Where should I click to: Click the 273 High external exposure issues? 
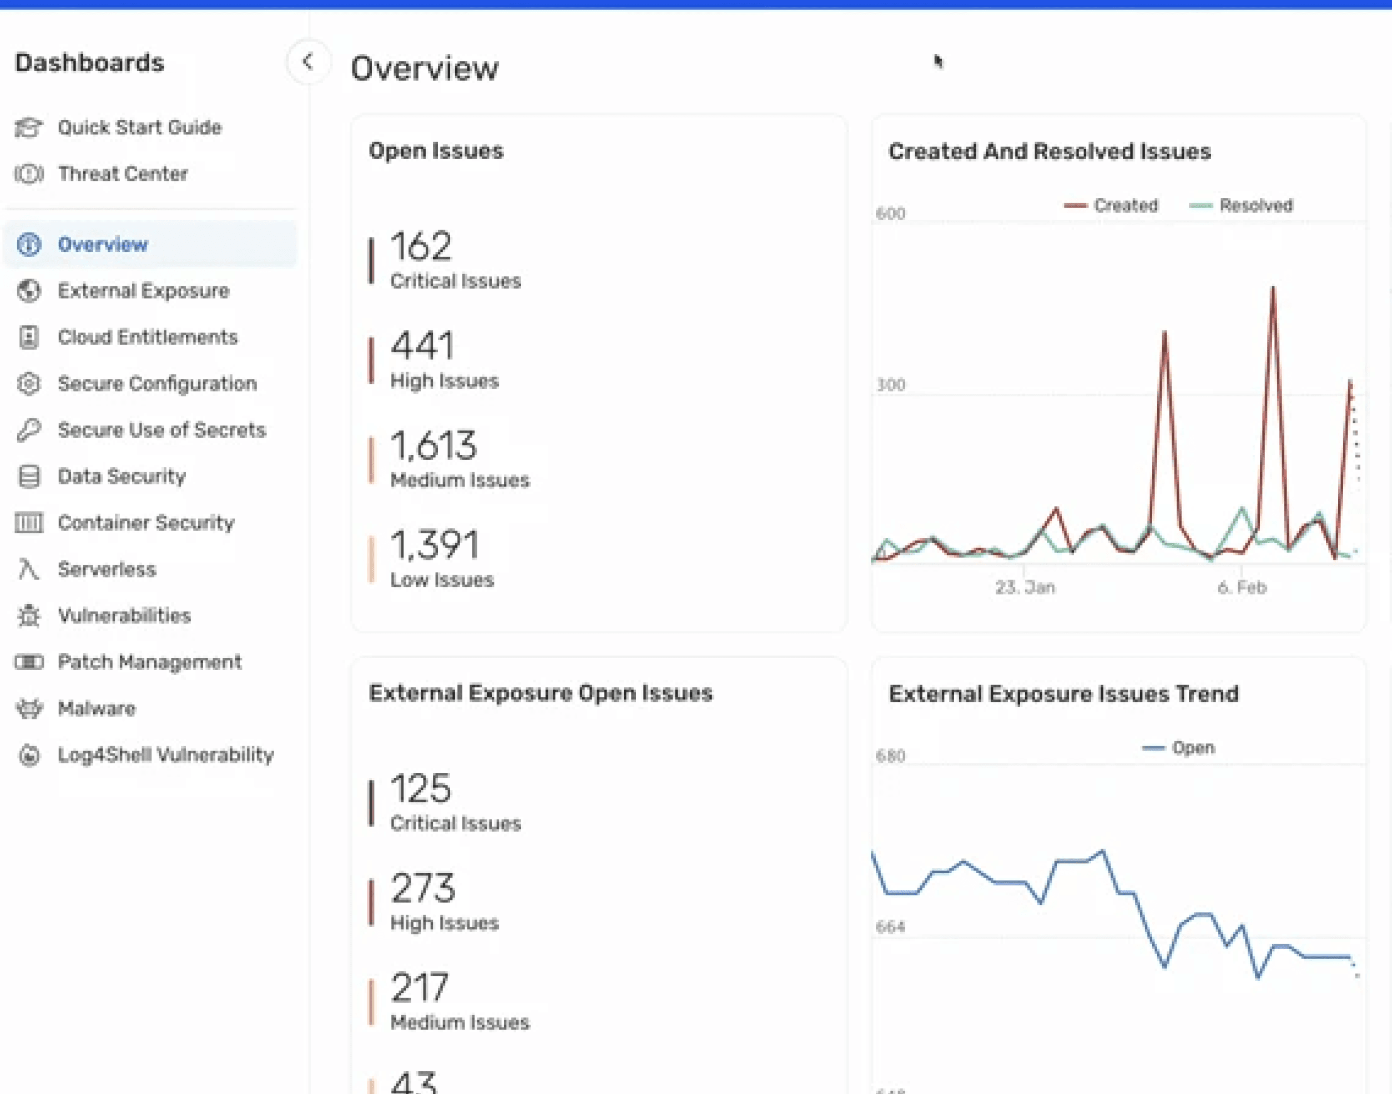point(423,888)
